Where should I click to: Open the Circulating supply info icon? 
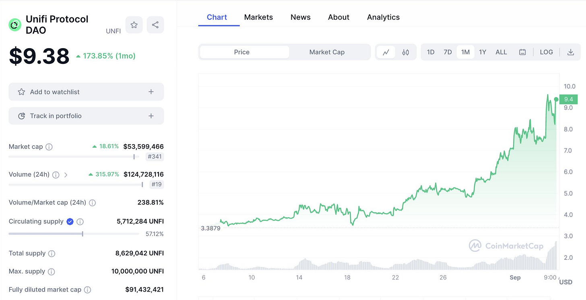[x=80, y=222]
